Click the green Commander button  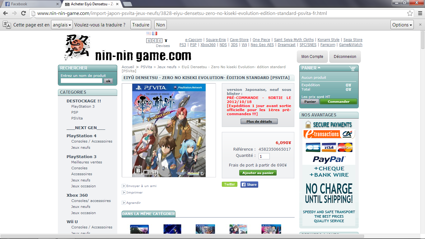[x=339, y=101]
